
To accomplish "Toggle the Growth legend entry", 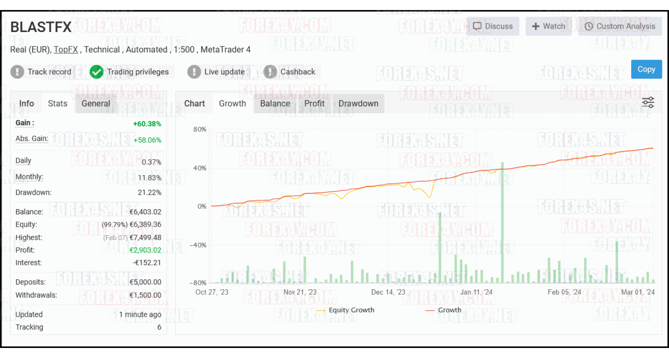I will (447, 310).
